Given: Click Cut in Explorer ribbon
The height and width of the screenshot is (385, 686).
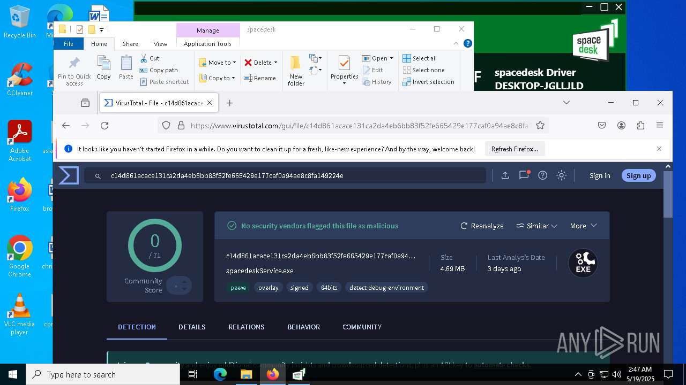Looking at the screenshot, I should point(150,58).
